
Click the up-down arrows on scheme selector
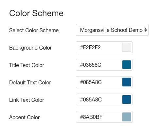click(146, 30)
